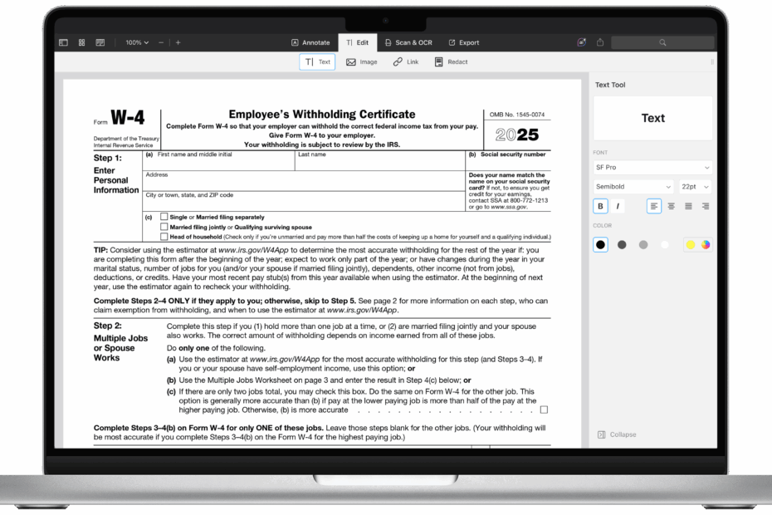Activate the Redact tool
This screenshot has height=515, width=772.
pos(451,61)
